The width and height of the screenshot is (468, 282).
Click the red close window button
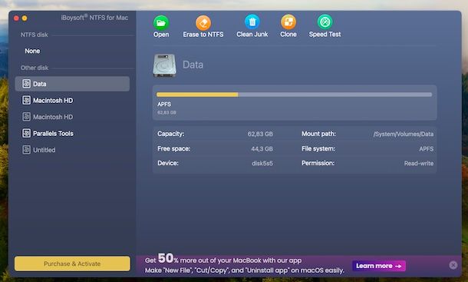click(x=16, y=18)
